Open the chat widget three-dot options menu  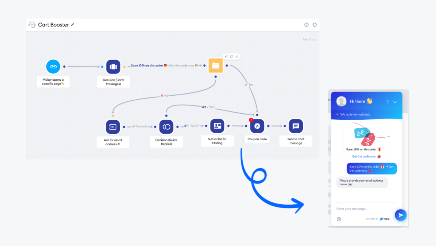point(388,102)
